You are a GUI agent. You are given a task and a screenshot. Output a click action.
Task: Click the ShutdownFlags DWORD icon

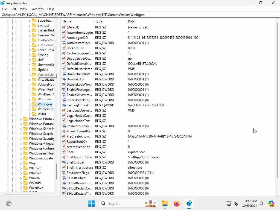[x=64, y=173]
